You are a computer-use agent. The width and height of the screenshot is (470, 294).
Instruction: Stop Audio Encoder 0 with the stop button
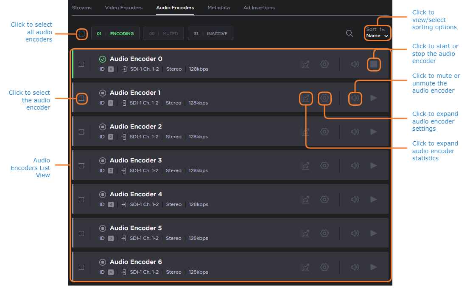(x=373, y=64)
